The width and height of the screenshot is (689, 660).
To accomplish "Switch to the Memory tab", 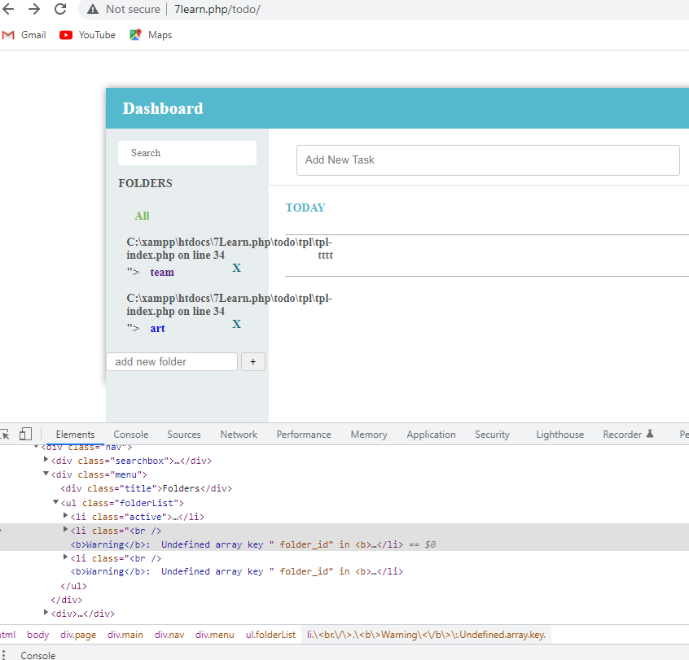I will [x=369, y=435].
